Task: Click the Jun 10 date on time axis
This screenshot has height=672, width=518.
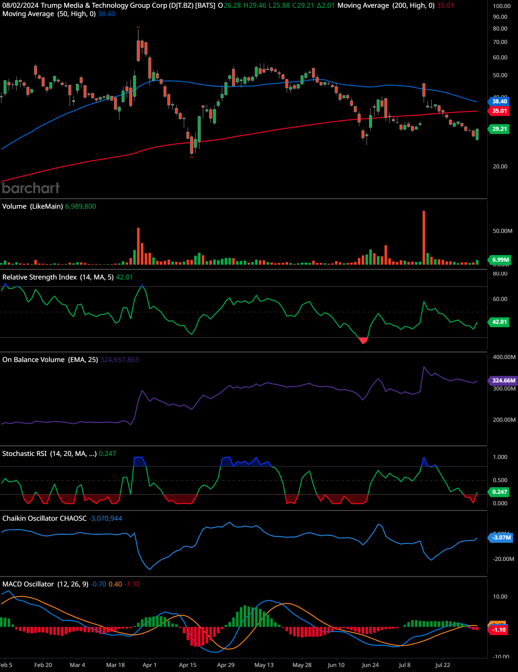Action: click(x=336, y=665)
